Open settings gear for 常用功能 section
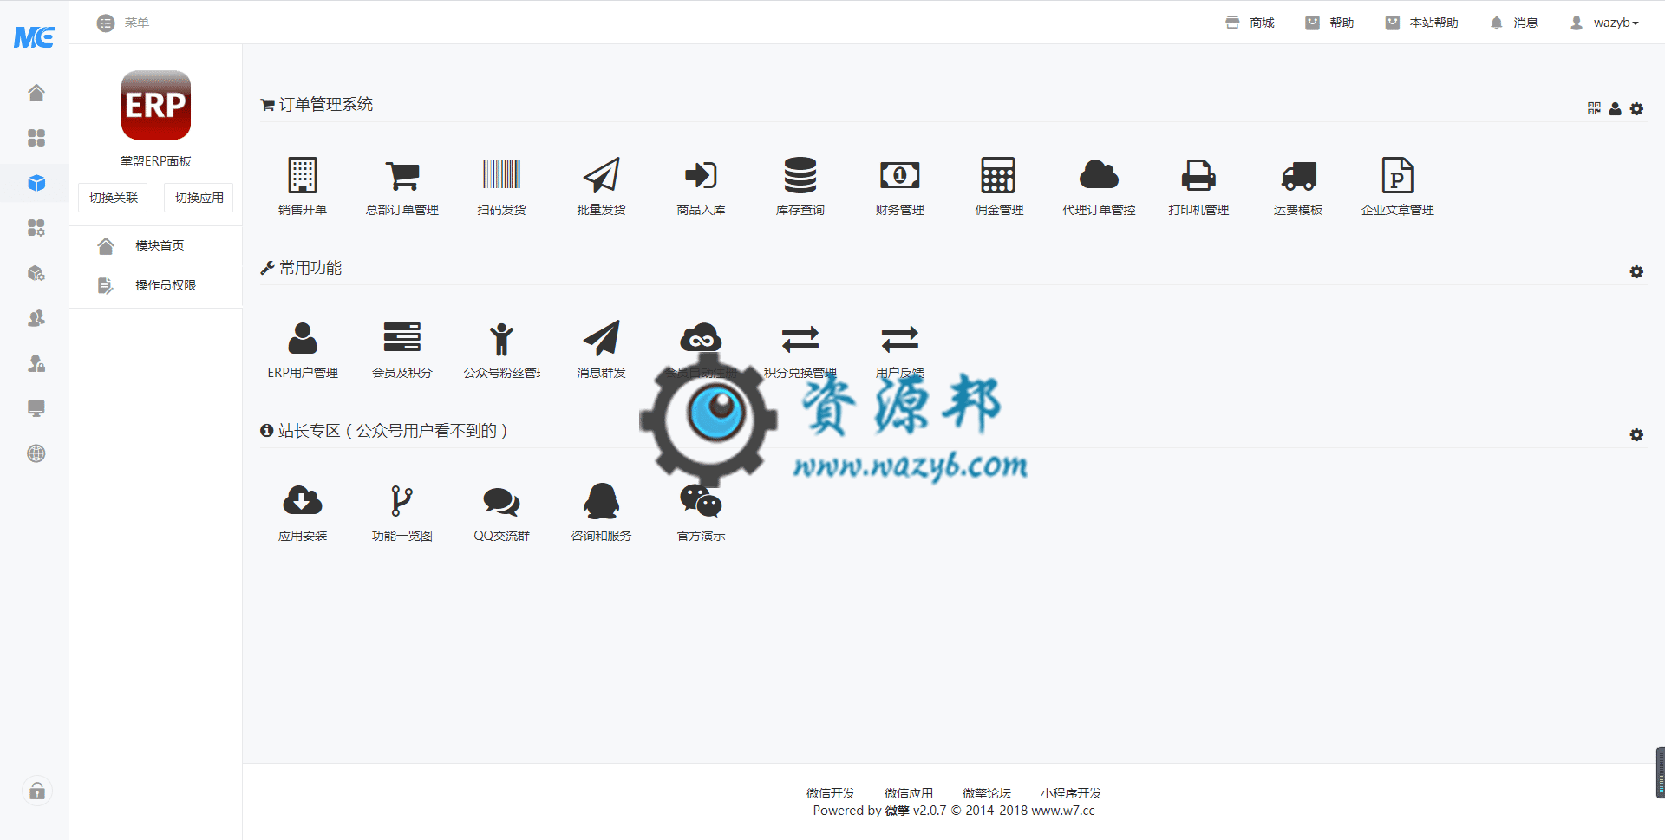Screen dimensions: 1665x840 (1636, 271)
